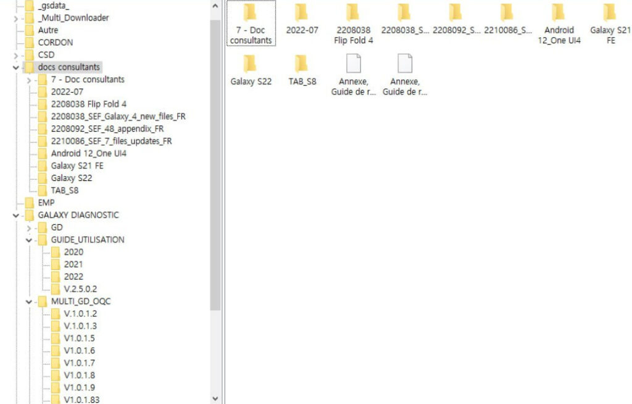Select 2210086_SEF_7_files_updates_FR in the tree
This screenshot has width=632, height=404.
pyautogui.click(x=111, y=141)
